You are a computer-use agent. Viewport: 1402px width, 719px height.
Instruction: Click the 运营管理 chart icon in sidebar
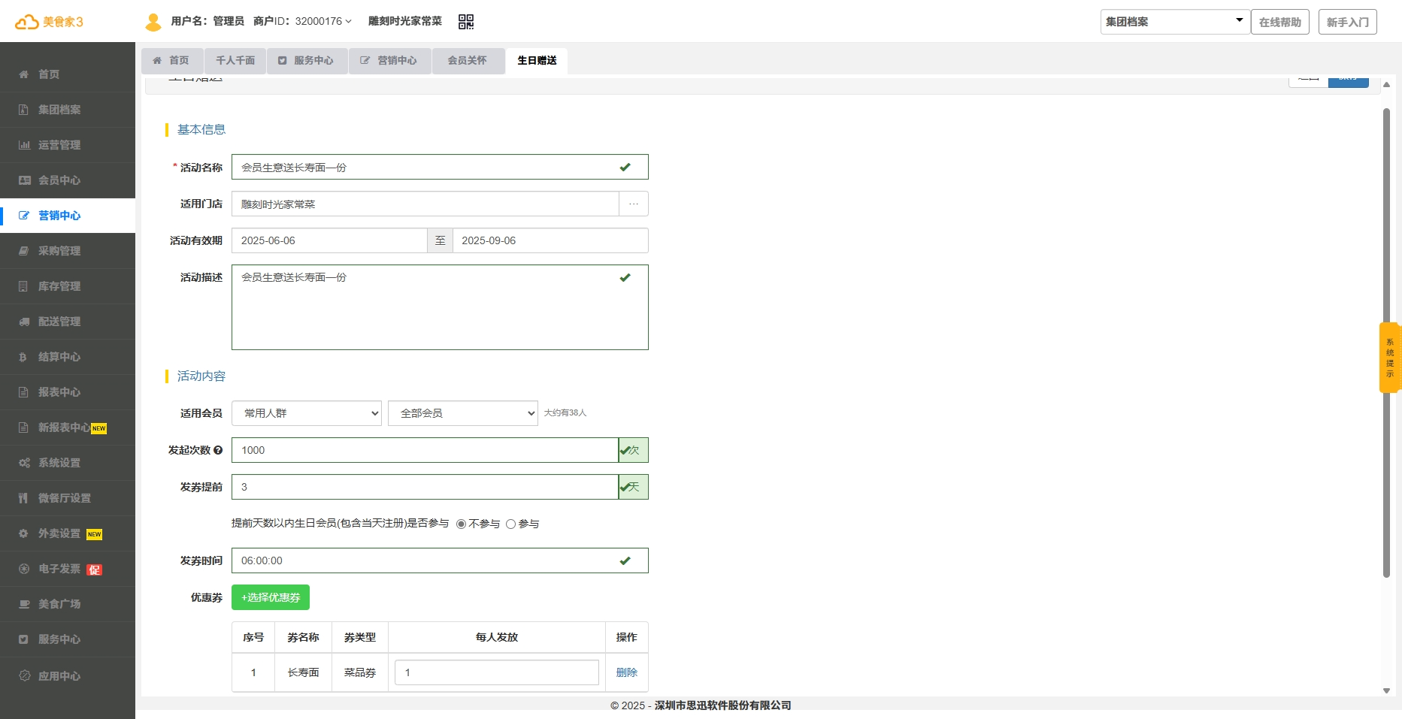pyautogui.click(x=24, y=145)
